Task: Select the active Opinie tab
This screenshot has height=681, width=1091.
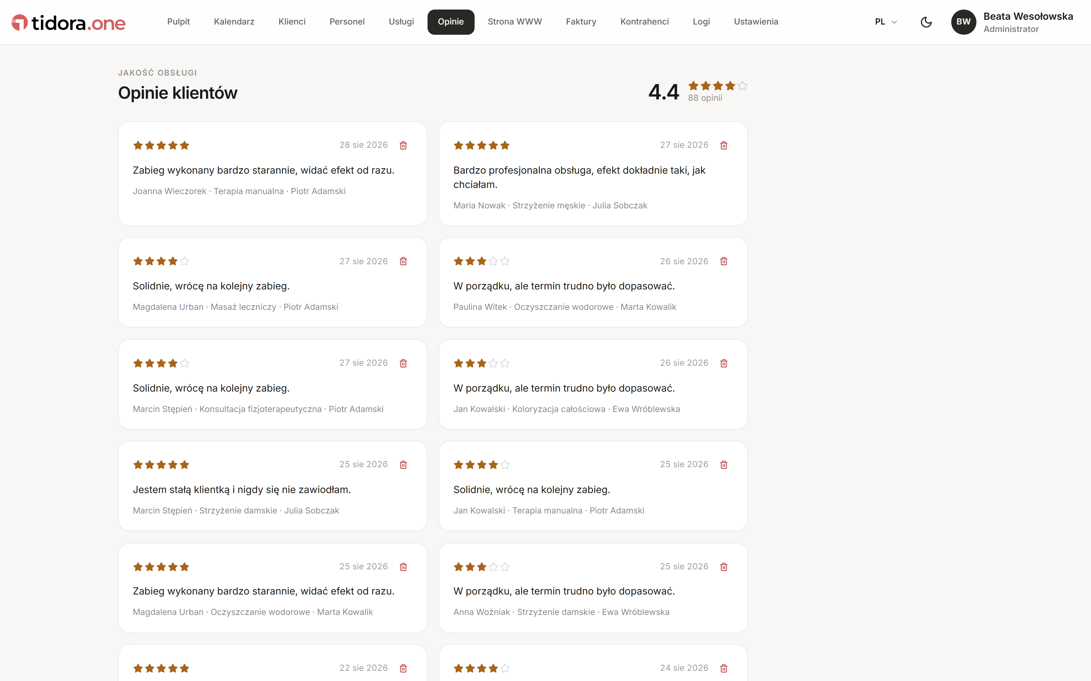Action: [451, 21]
